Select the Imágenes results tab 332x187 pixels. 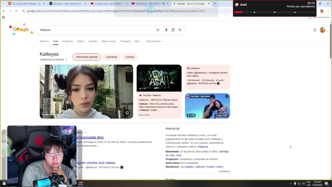click(67, 41)
